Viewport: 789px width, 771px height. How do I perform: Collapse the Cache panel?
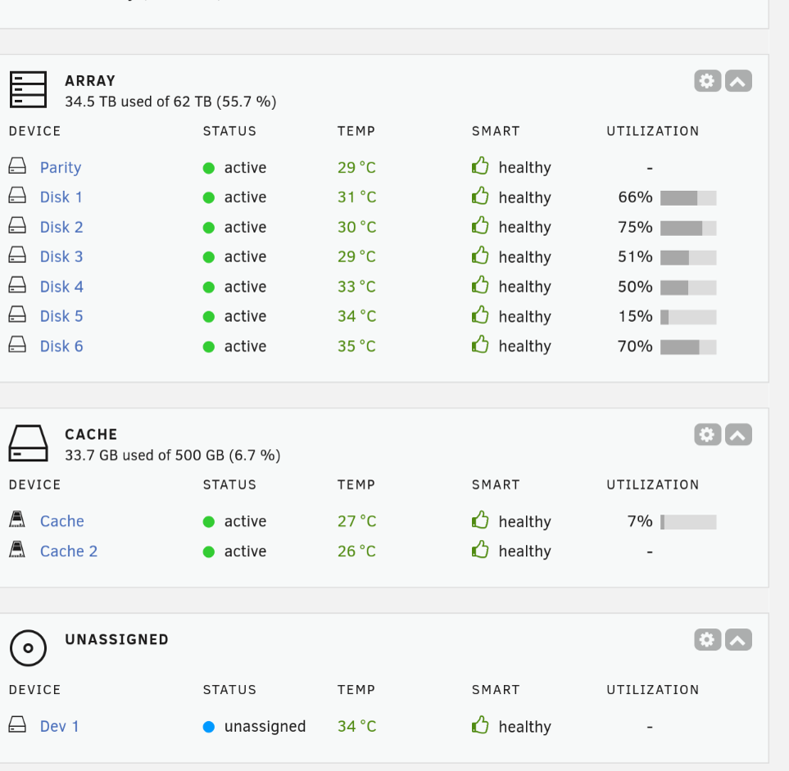pos(738,435)
